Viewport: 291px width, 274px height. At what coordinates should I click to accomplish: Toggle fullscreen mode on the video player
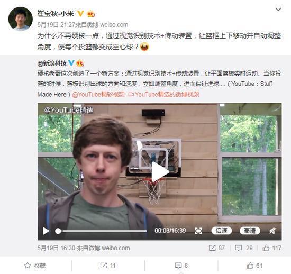[x=198, y=231]
